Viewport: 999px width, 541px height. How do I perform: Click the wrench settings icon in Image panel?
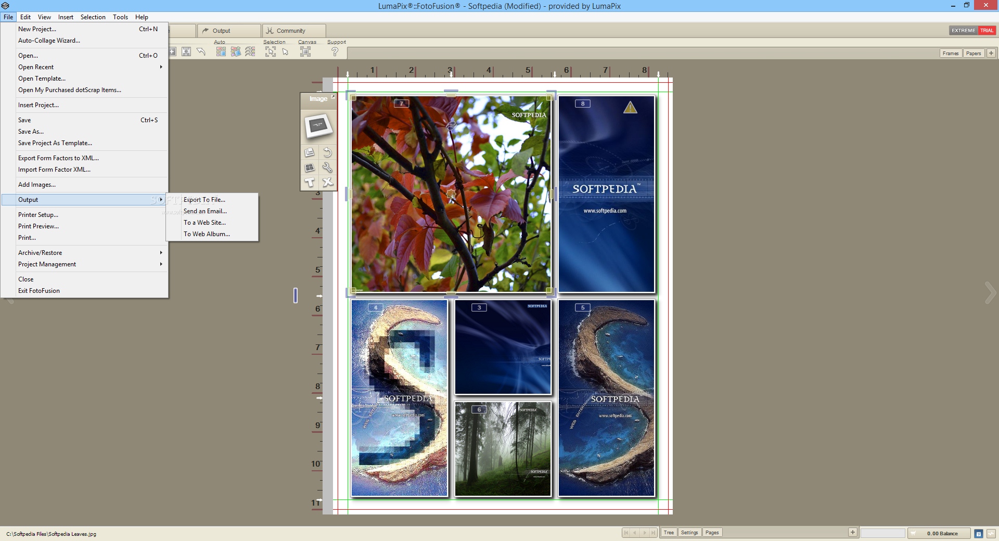tap(327, 168)
